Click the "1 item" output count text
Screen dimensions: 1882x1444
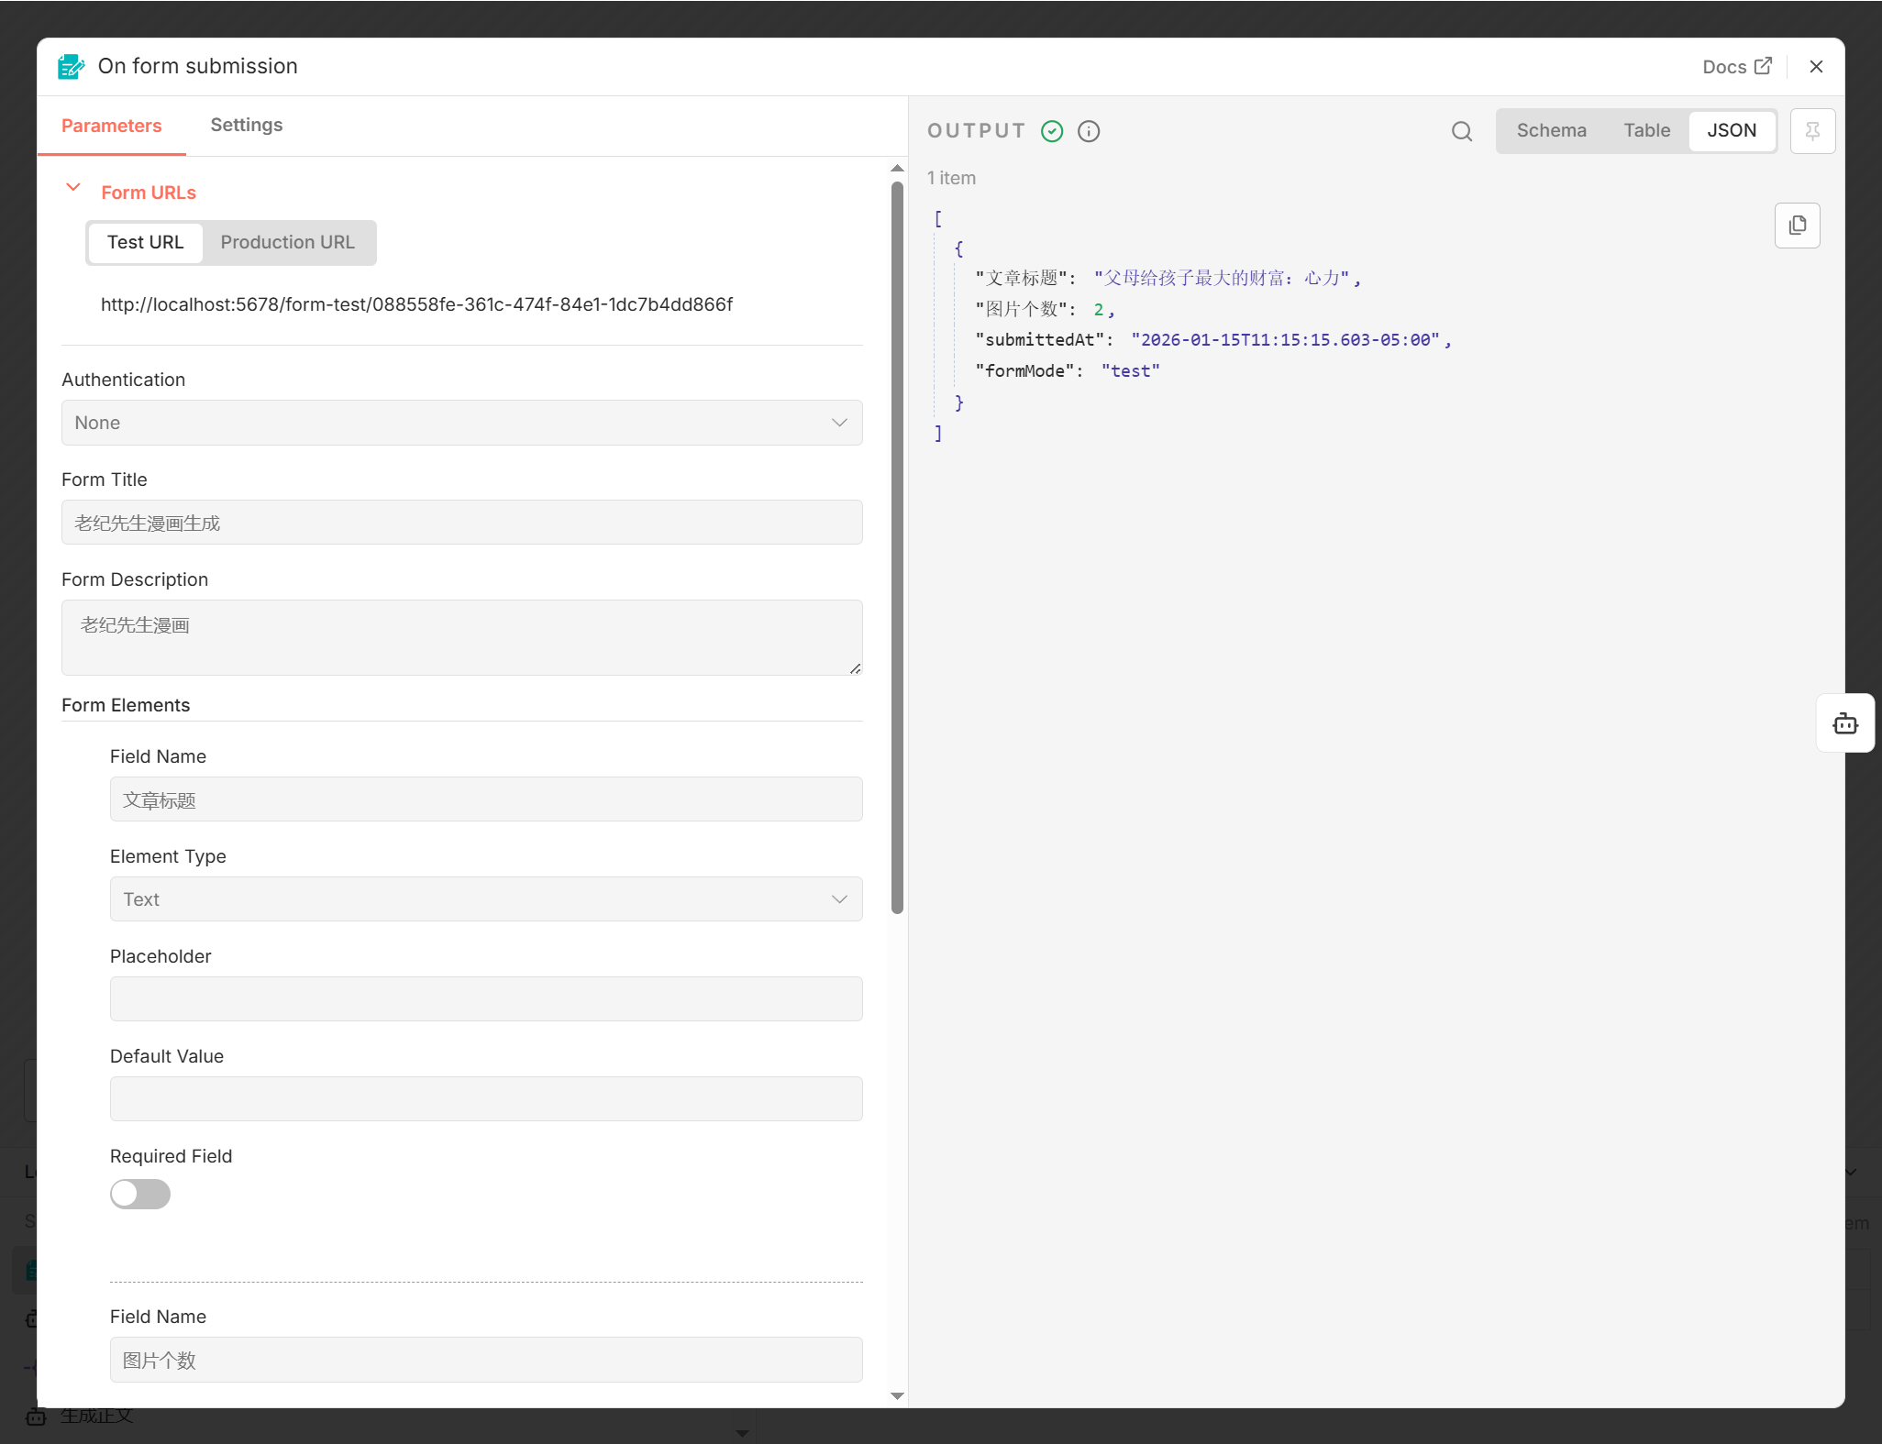coord(951,178)
